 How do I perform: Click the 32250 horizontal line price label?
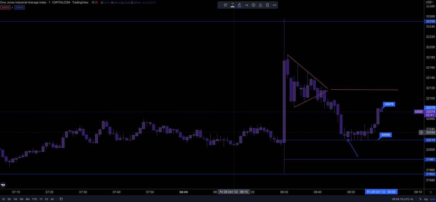pyautogui.click(x=430, y=21)
